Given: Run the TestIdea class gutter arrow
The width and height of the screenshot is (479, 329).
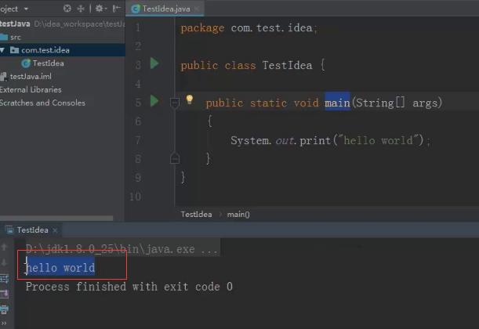Looking at the screenshot, I should [154, 63].
